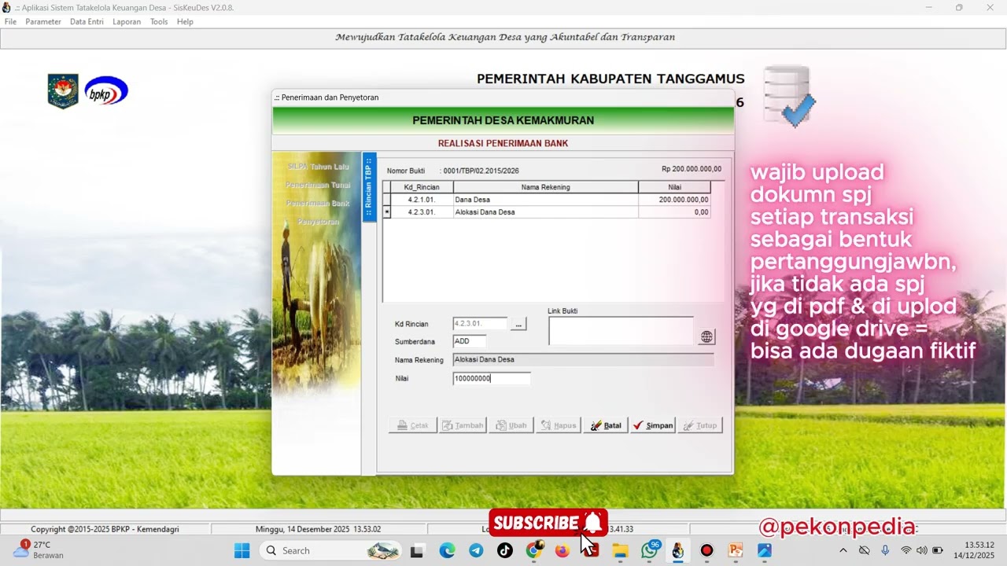
Task: Save the entry with Simpan button
Action: point(653,425)
